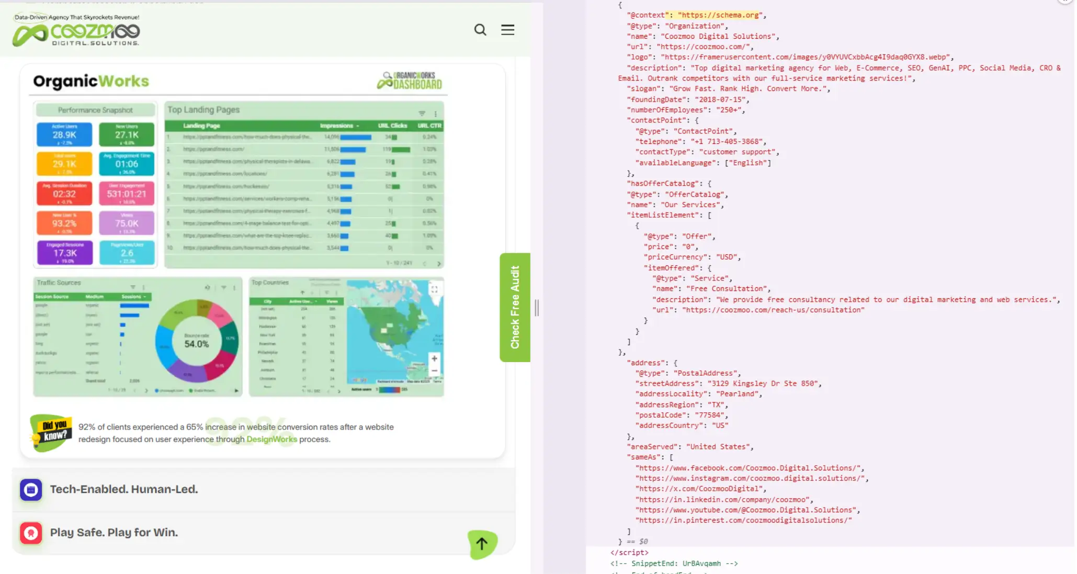This screenshot has height=574, width=1077.
Task: Click the 75.0K views card
Action: 127,223
